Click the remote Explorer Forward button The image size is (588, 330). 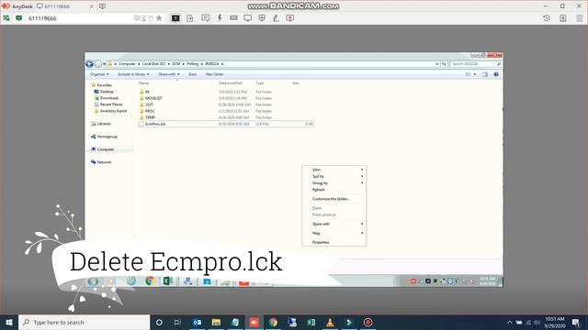point(98,64)
